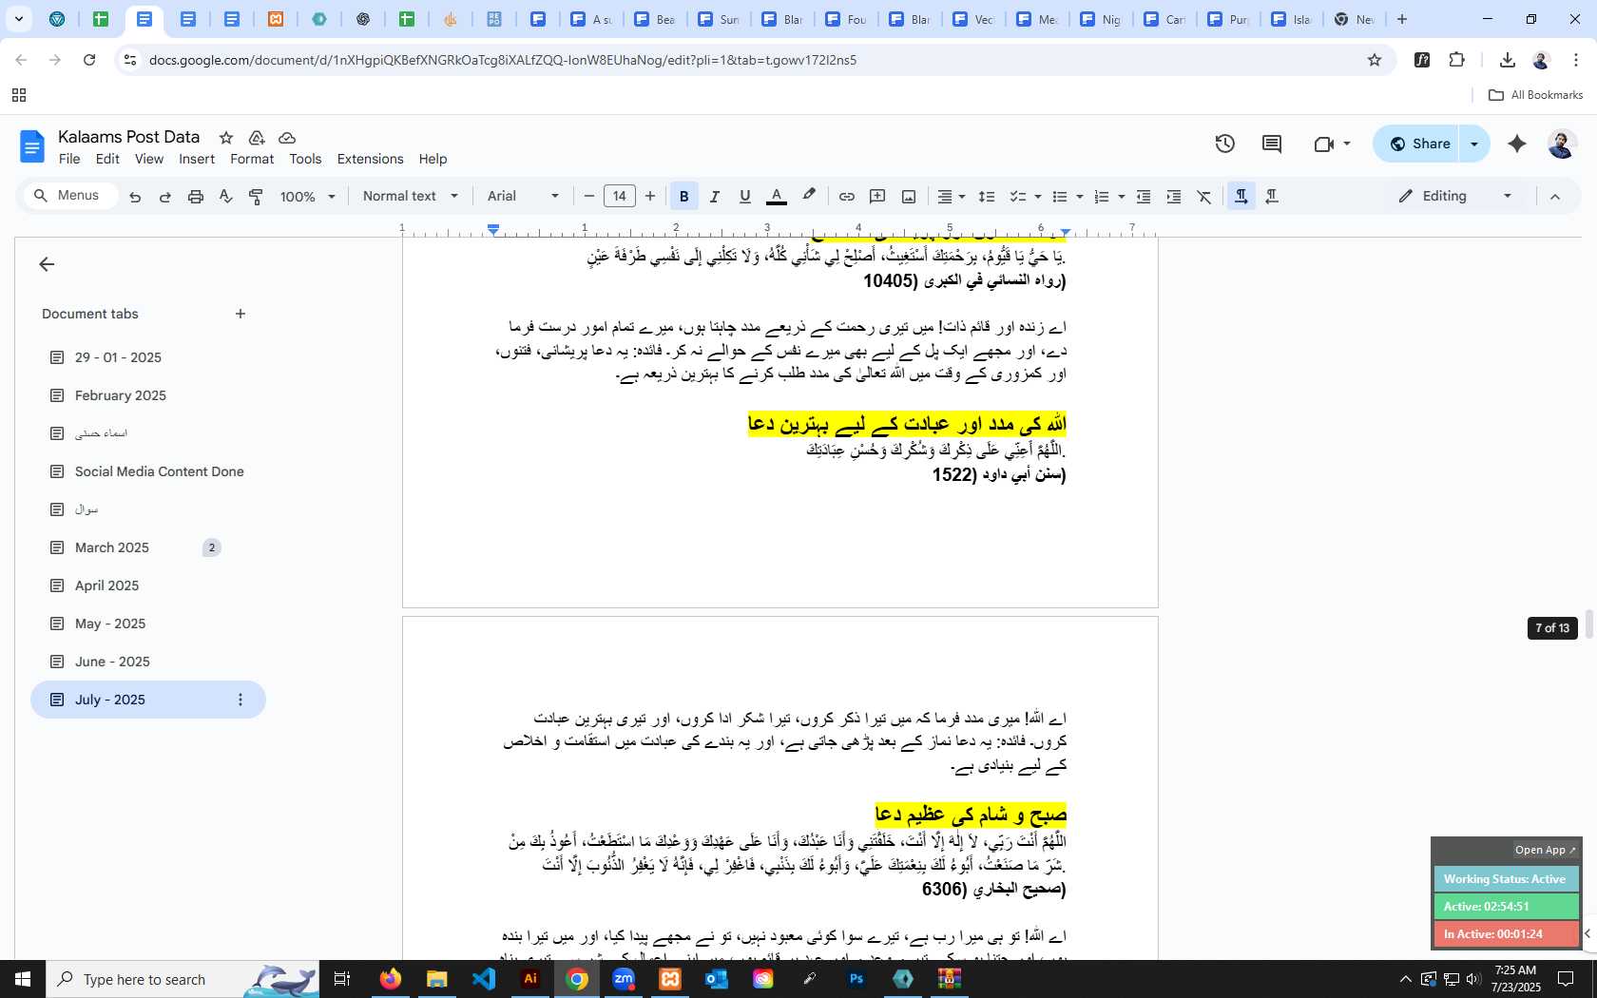Click the move to folder icon

point(257,138)
